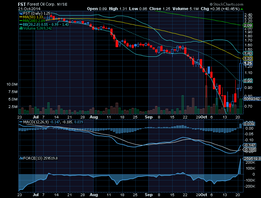Select the MACD(12,26,9) legend label

(36, 122)
